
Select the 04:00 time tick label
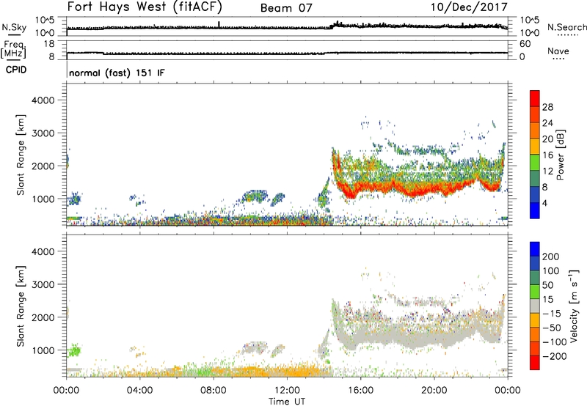click(x=139, y=391)
